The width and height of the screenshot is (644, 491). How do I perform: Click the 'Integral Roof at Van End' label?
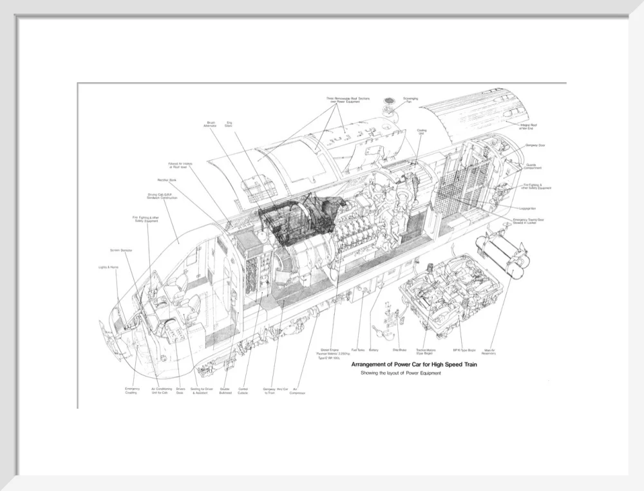(x=528, y=126)
